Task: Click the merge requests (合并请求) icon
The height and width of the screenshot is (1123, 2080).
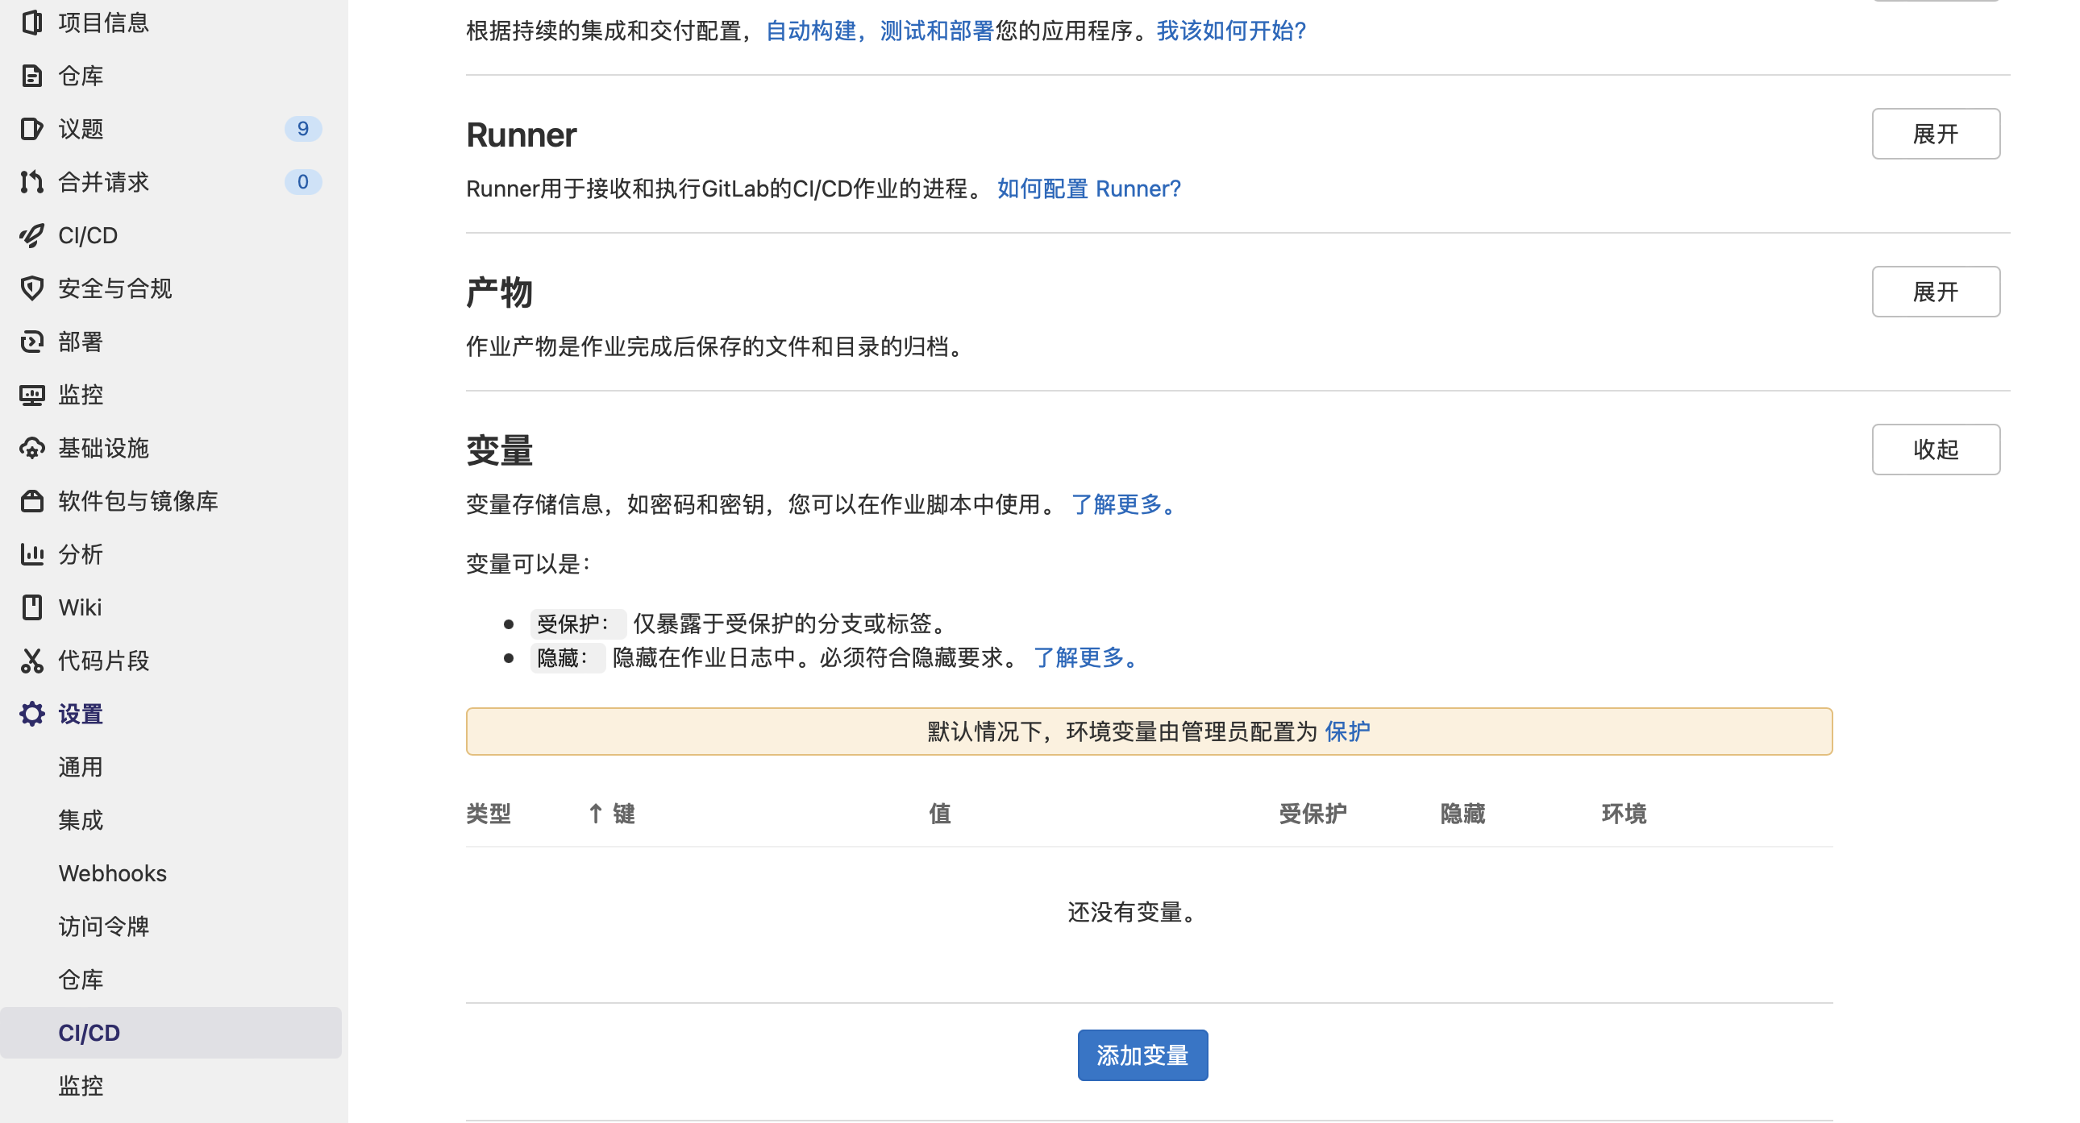Action: point(31,182)
